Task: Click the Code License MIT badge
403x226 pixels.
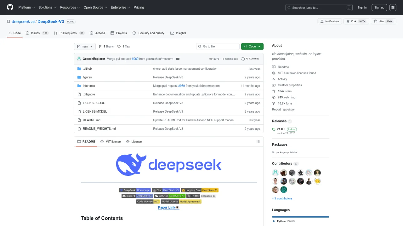Action: (148, 202)
